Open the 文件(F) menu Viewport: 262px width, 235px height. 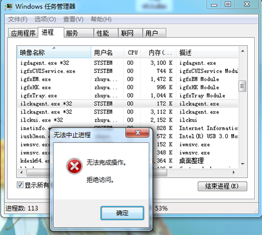pos(18,19)
